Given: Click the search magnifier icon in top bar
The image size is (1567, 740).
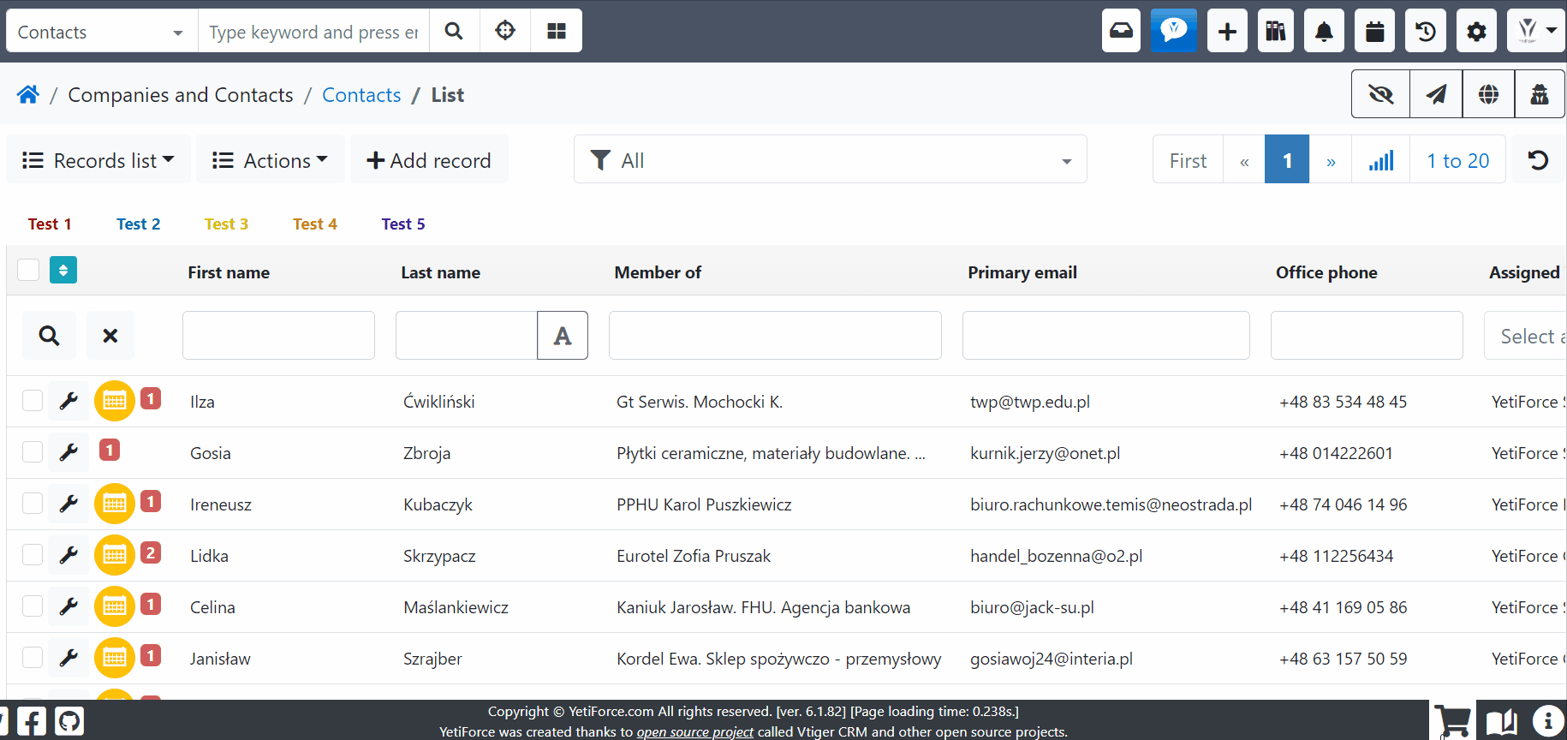Looking at the screenshot, I should click(454, 31).
